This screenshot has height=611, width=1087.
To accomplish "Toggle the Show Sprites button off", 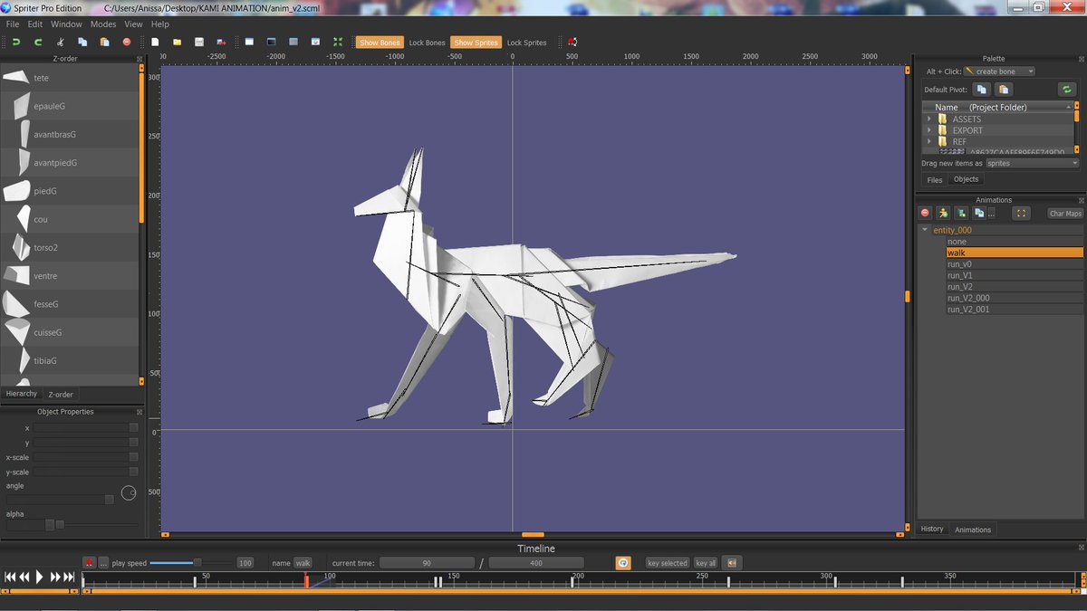I will tap(476, 42).
